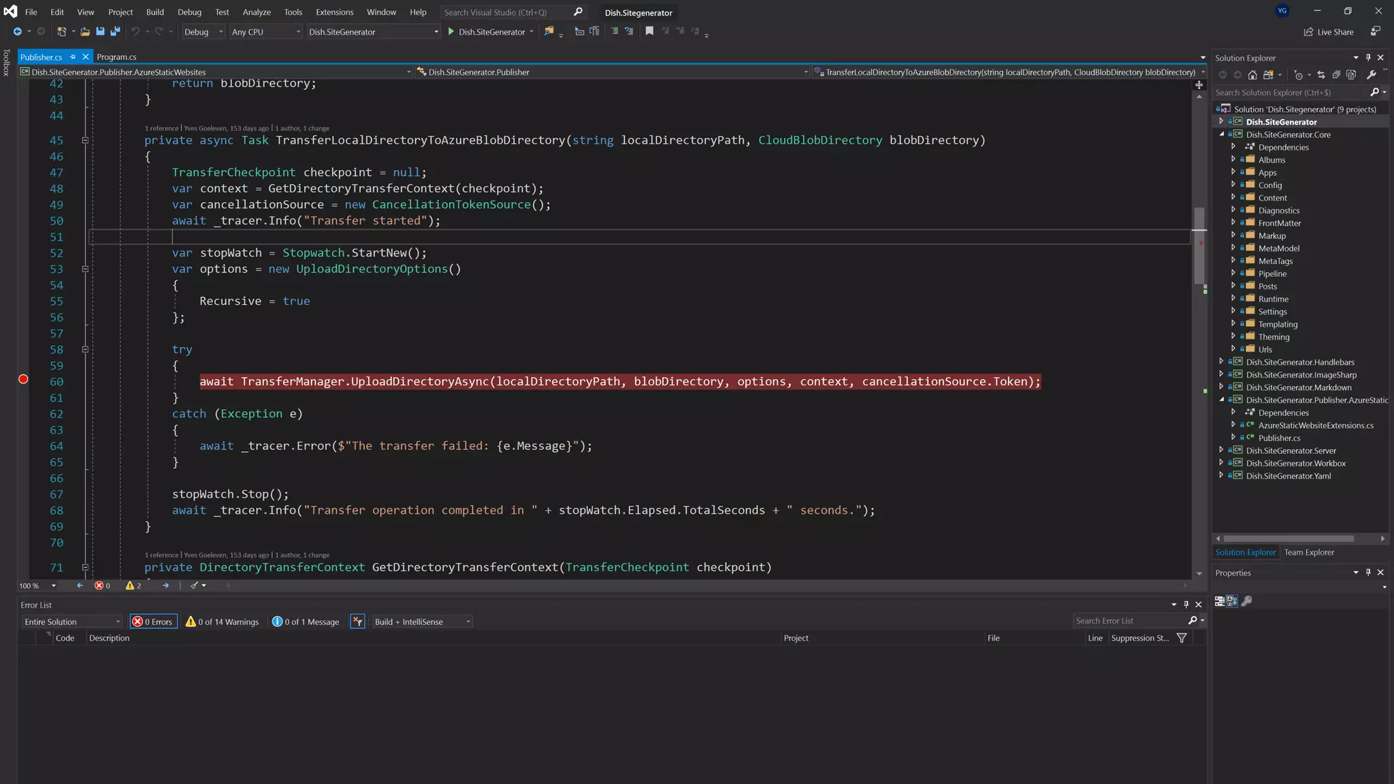Click the Sync with Active Document icon

click(1320, 75)
